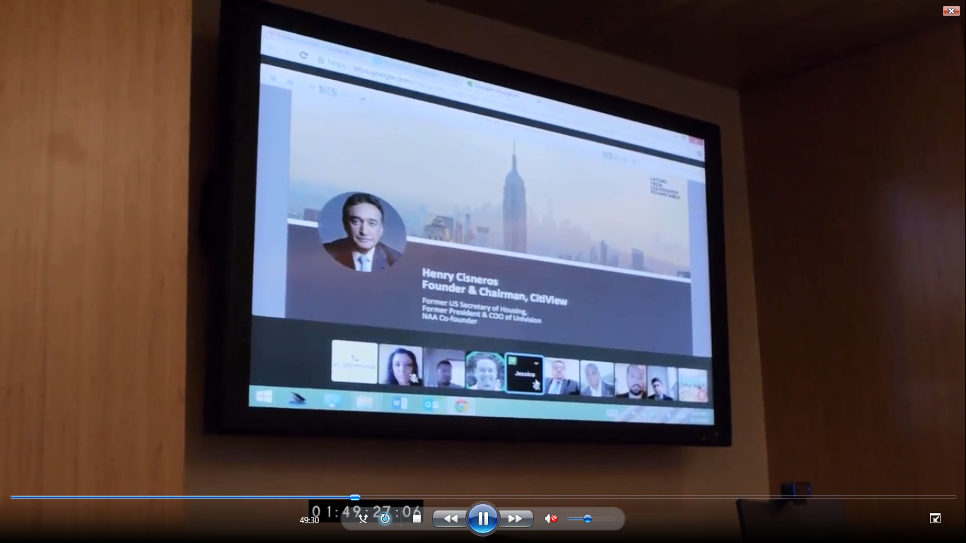
Task: Unmute the sound using the speaker icon
Action: click(x=551, y=519)
